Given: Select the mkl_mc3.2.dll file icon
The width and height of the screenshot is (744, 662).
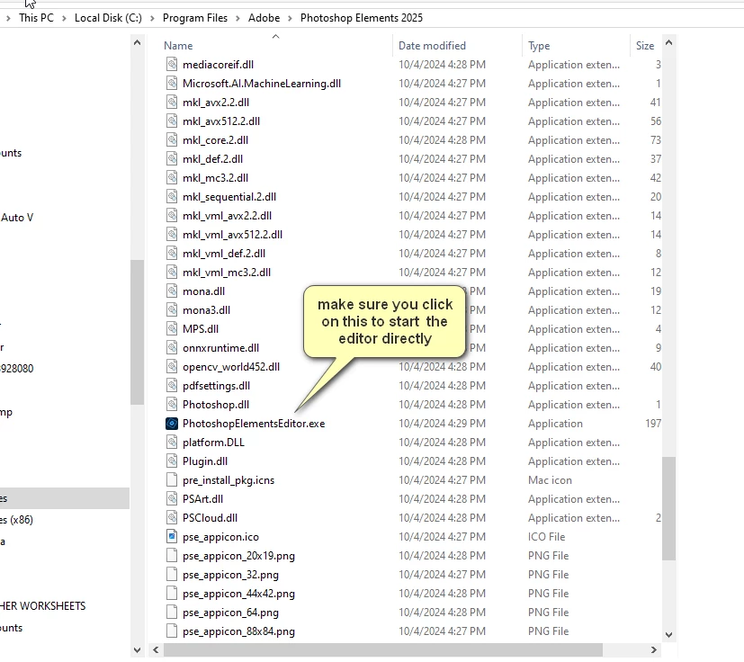Looking at the screenshot, I should [172, 177].
